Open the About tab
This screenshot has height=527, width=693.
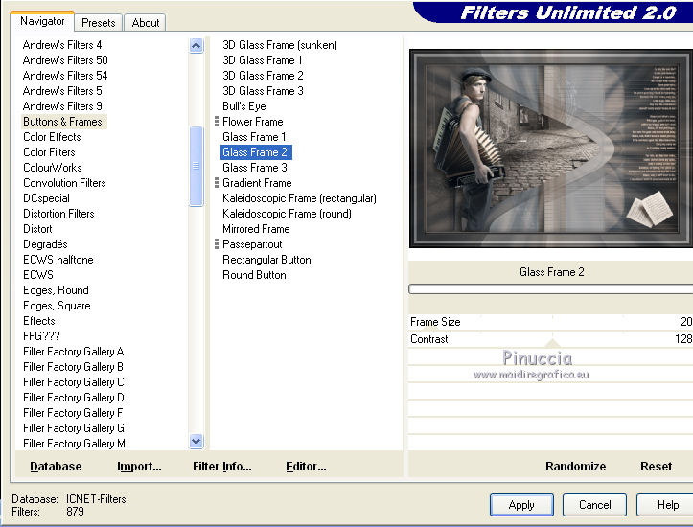146,23
